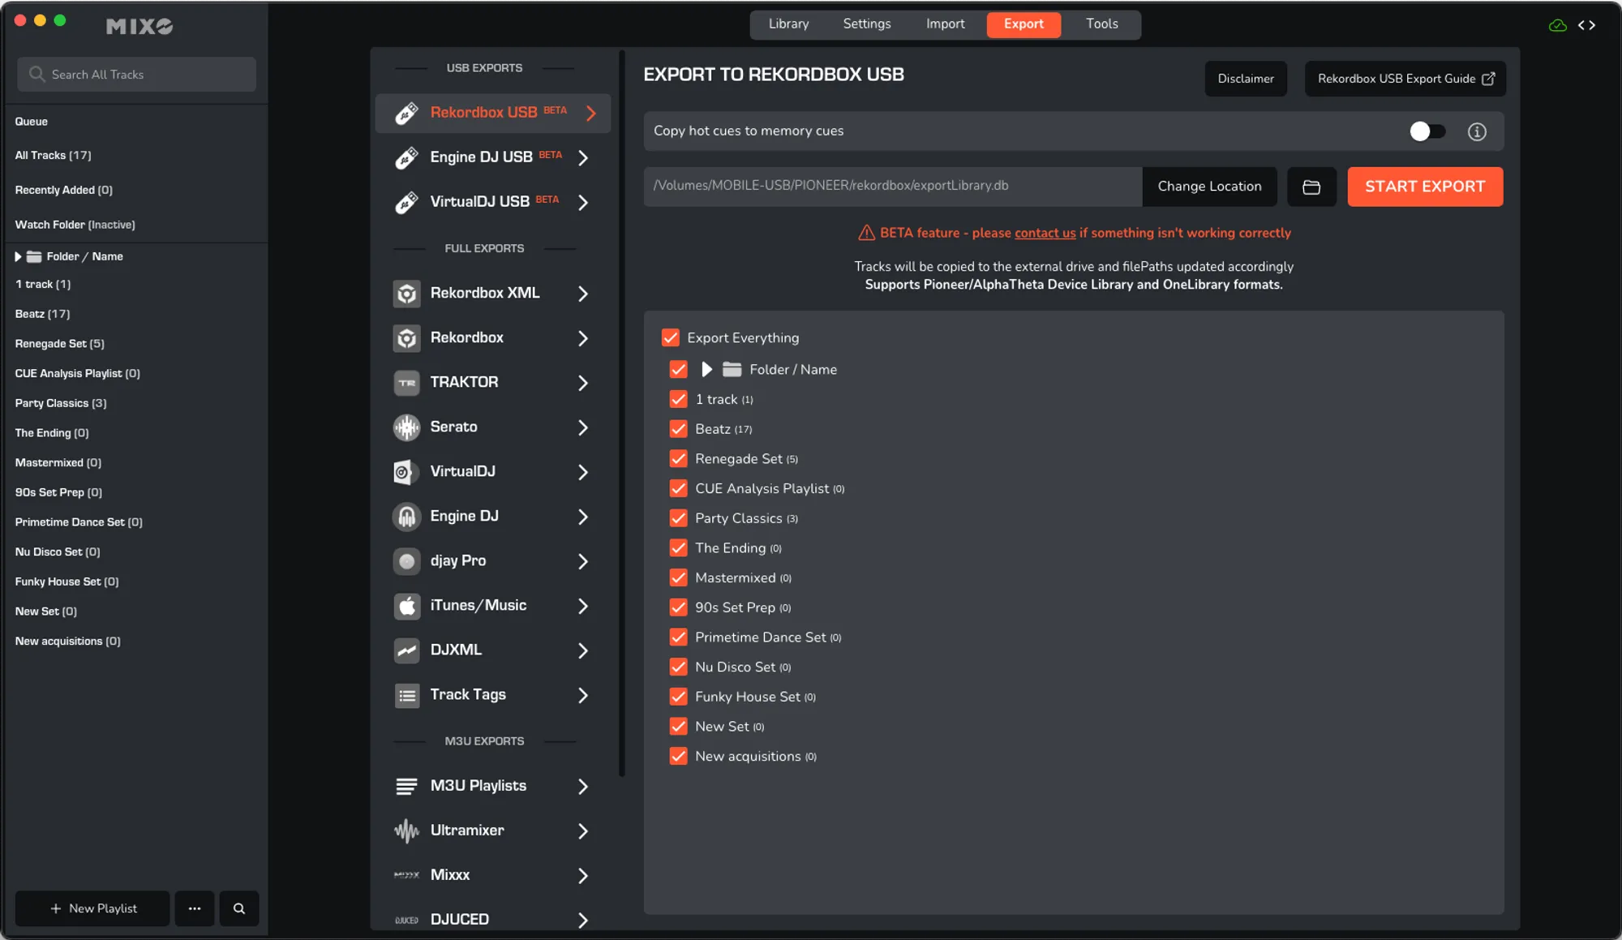The width and height of the screenshot is (1622, 940).
Task: Click the TRAKTOR export icon
Action: 406,383
